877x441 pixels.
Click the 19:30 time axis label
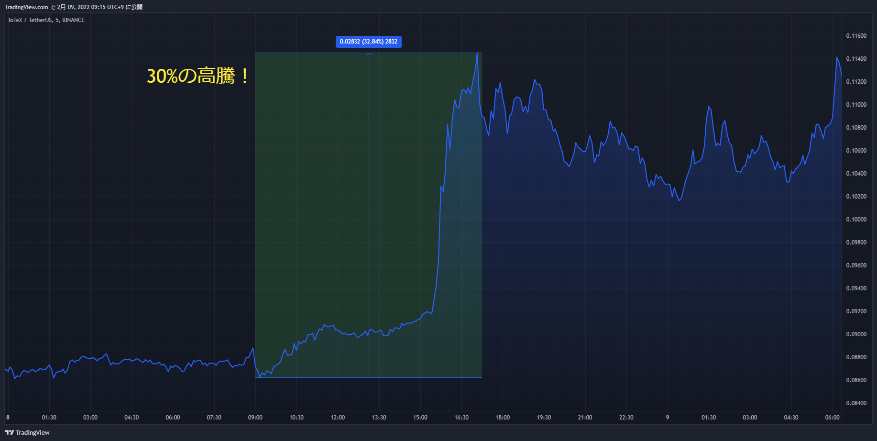[544, 418]
